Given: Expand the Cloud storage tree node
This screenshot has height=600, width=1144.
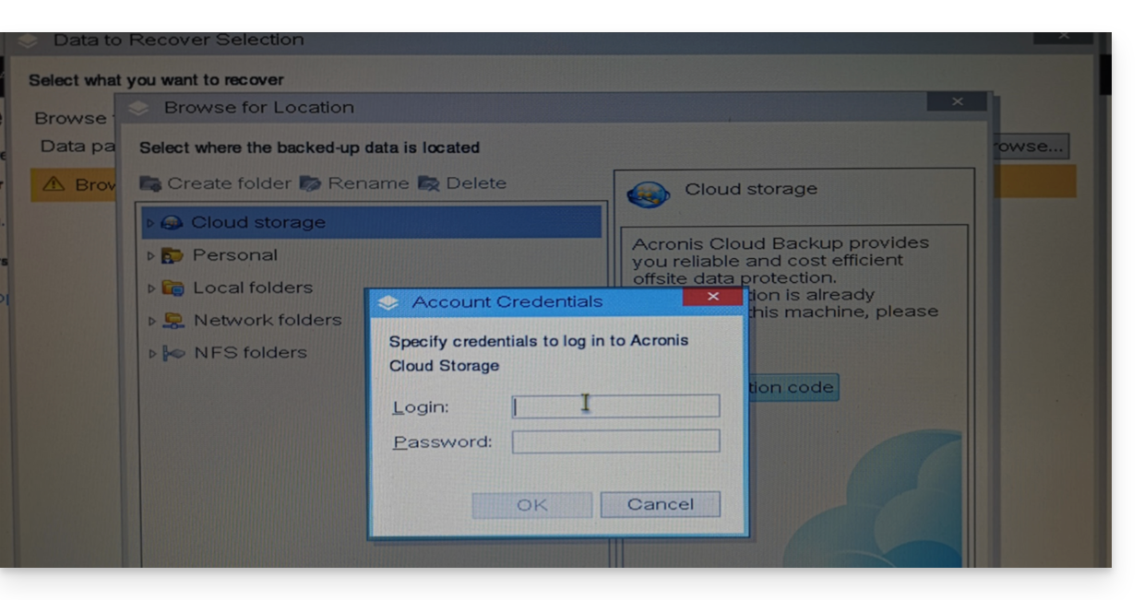Looking at the screenshot, I should click(151, 223).
